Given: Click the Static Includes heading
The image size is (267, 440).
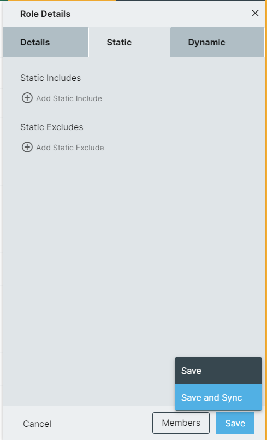Looking at the screenshot, I should (50, 78).
